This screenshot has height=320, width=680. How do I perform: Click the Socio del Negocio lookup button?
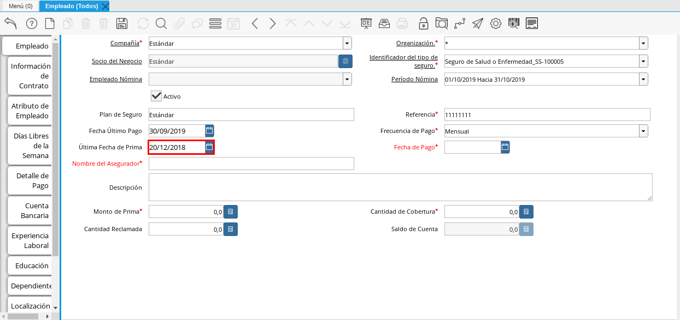[x=345, y=62]
